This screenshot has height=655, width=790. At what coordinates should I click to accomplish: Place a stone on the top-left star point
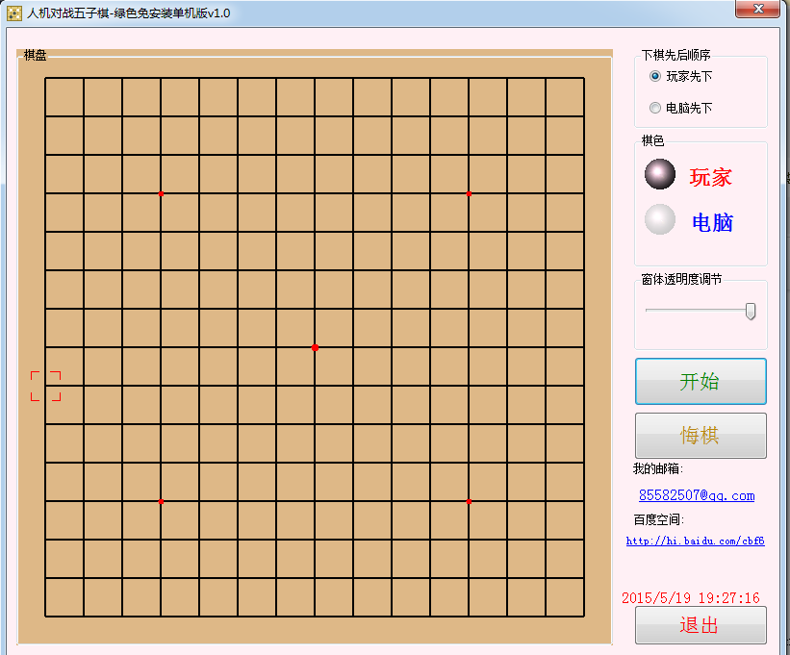(x=162, y=194)
